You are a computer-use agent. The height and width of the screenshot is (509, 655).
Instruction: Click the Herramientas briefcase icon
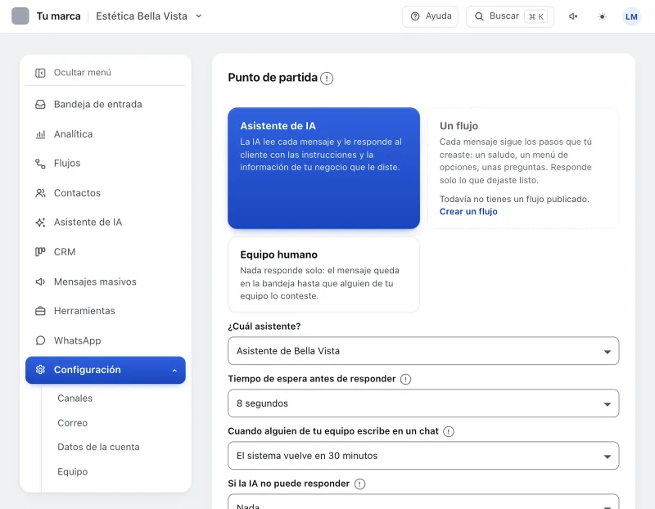[x=40, y=311]
